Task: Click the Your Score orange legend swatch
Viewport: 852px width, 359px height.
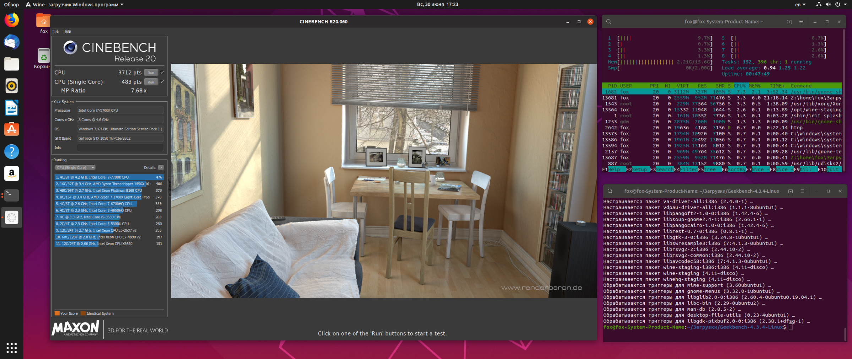Action: [x=57, y=313]
